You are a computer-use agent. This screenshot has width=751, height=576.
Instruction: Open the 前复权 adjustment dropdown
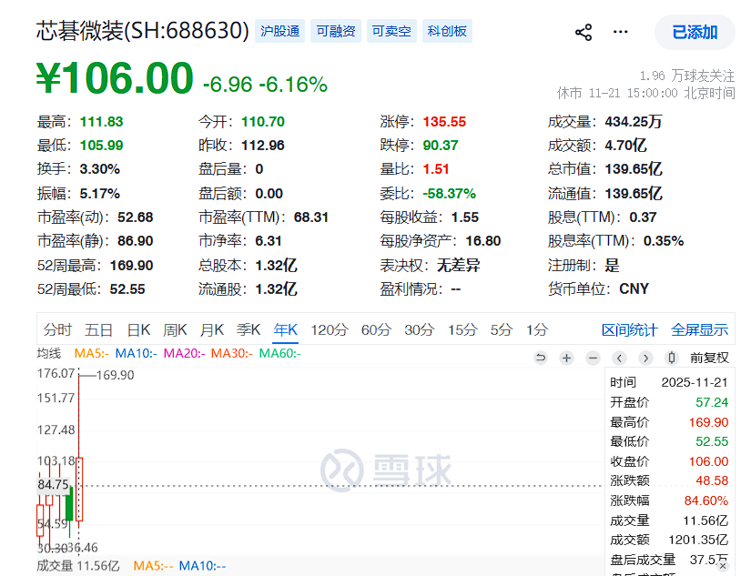coord(709,358)
